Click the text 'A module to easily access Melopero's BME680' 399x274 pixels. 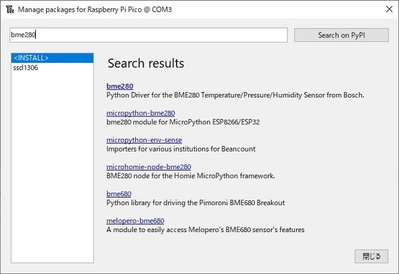pos(179,230)
